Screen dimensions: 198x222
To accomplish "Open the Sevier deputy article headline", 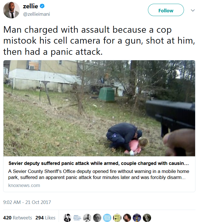I will pos(99,163).
